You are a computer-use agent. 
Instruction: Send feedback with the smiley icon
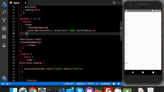[x=114, y=84]
